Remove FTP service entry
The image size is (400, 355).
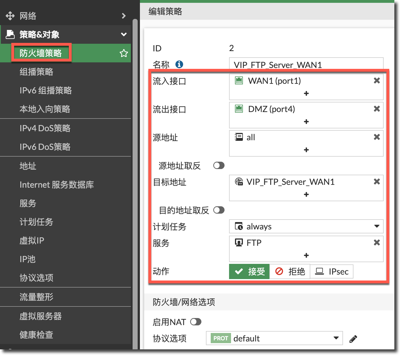tap(377, 243)
